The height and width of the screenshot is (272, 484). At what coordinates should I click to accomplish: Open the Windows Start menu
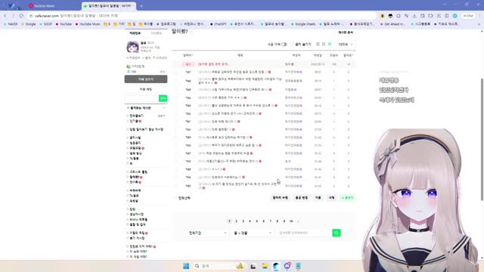click(x=186, y=266)
